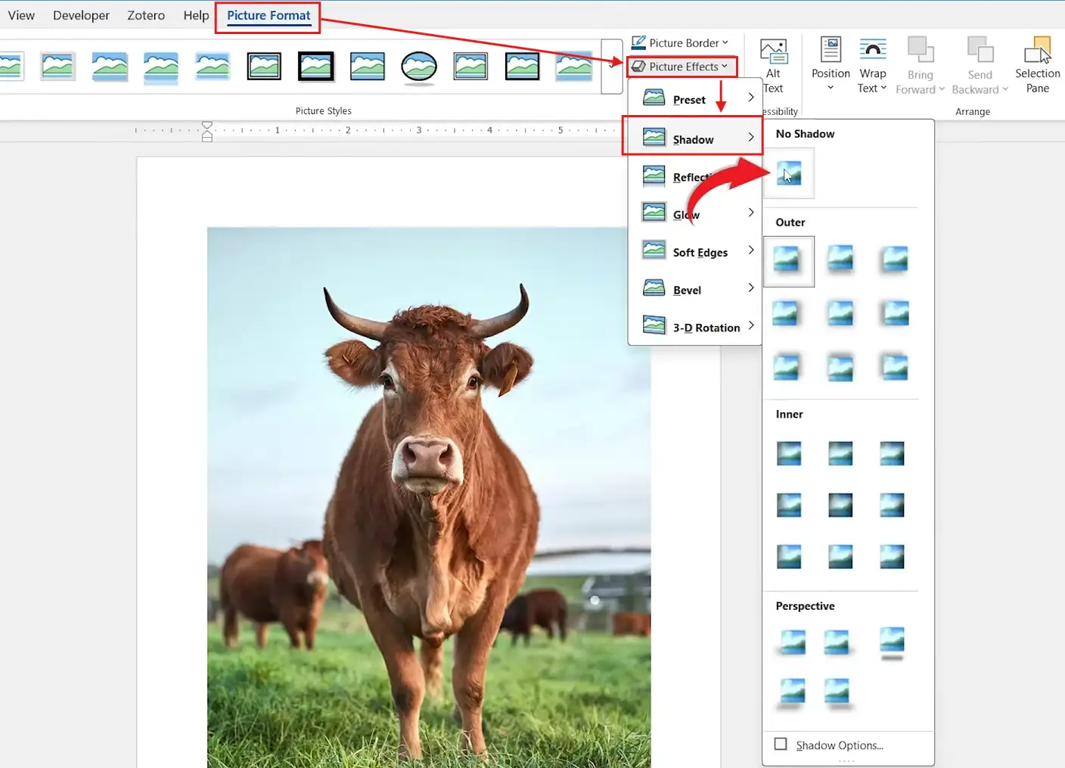Expand the Glow submenu arrow
This screenshot has width=1065, height=768.
point(750,213)
